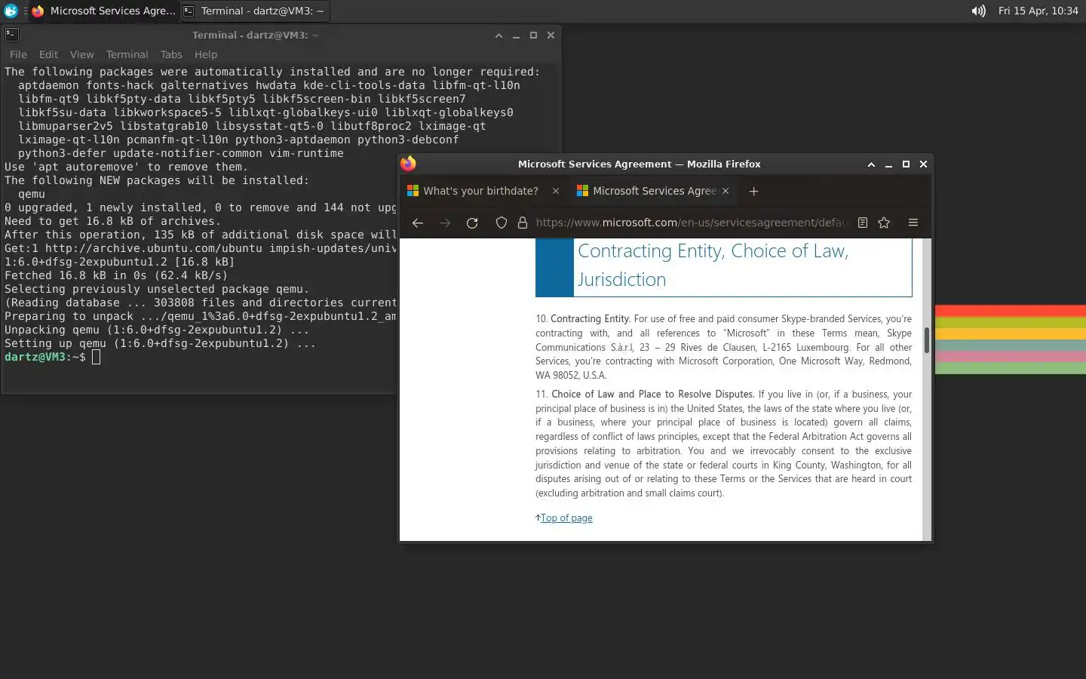This screenshot has height=679, width=1086.
Task: Show site security padlock information
Action: pos(522,223)
